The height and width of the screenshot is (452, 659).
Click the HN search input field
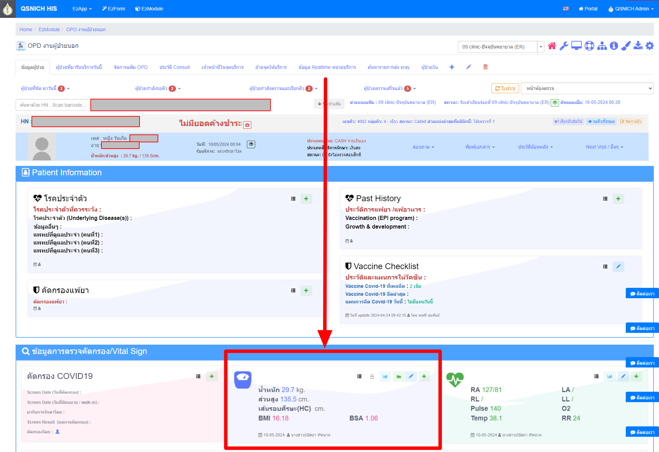(x=53, y=105)
